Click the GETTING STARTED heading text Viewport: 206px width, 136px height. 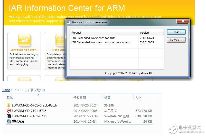click(24, 50)
